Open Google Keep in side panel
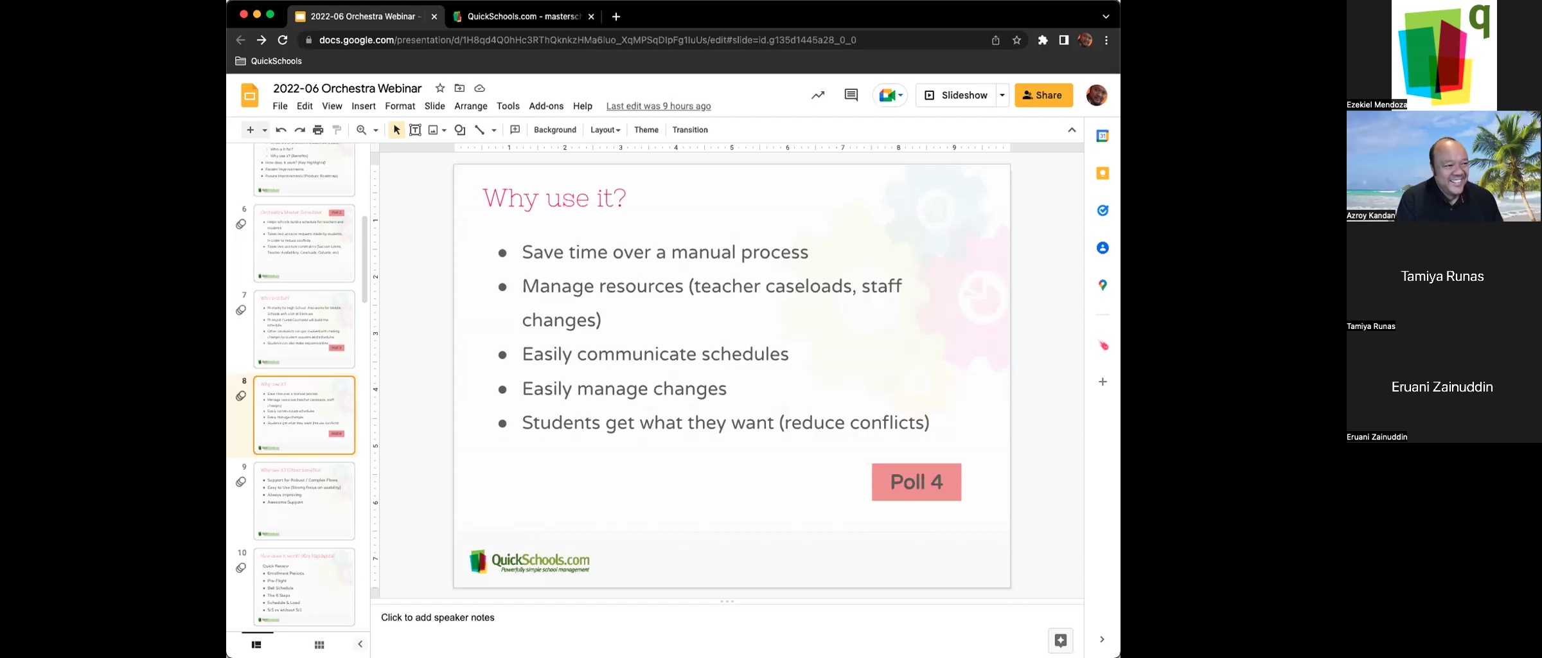The image size is (1542, 658). click(x=1103, y=173)
